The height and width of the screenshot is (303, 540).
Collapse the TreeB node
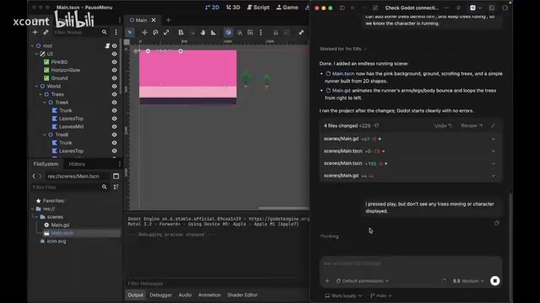click(45, 135)
